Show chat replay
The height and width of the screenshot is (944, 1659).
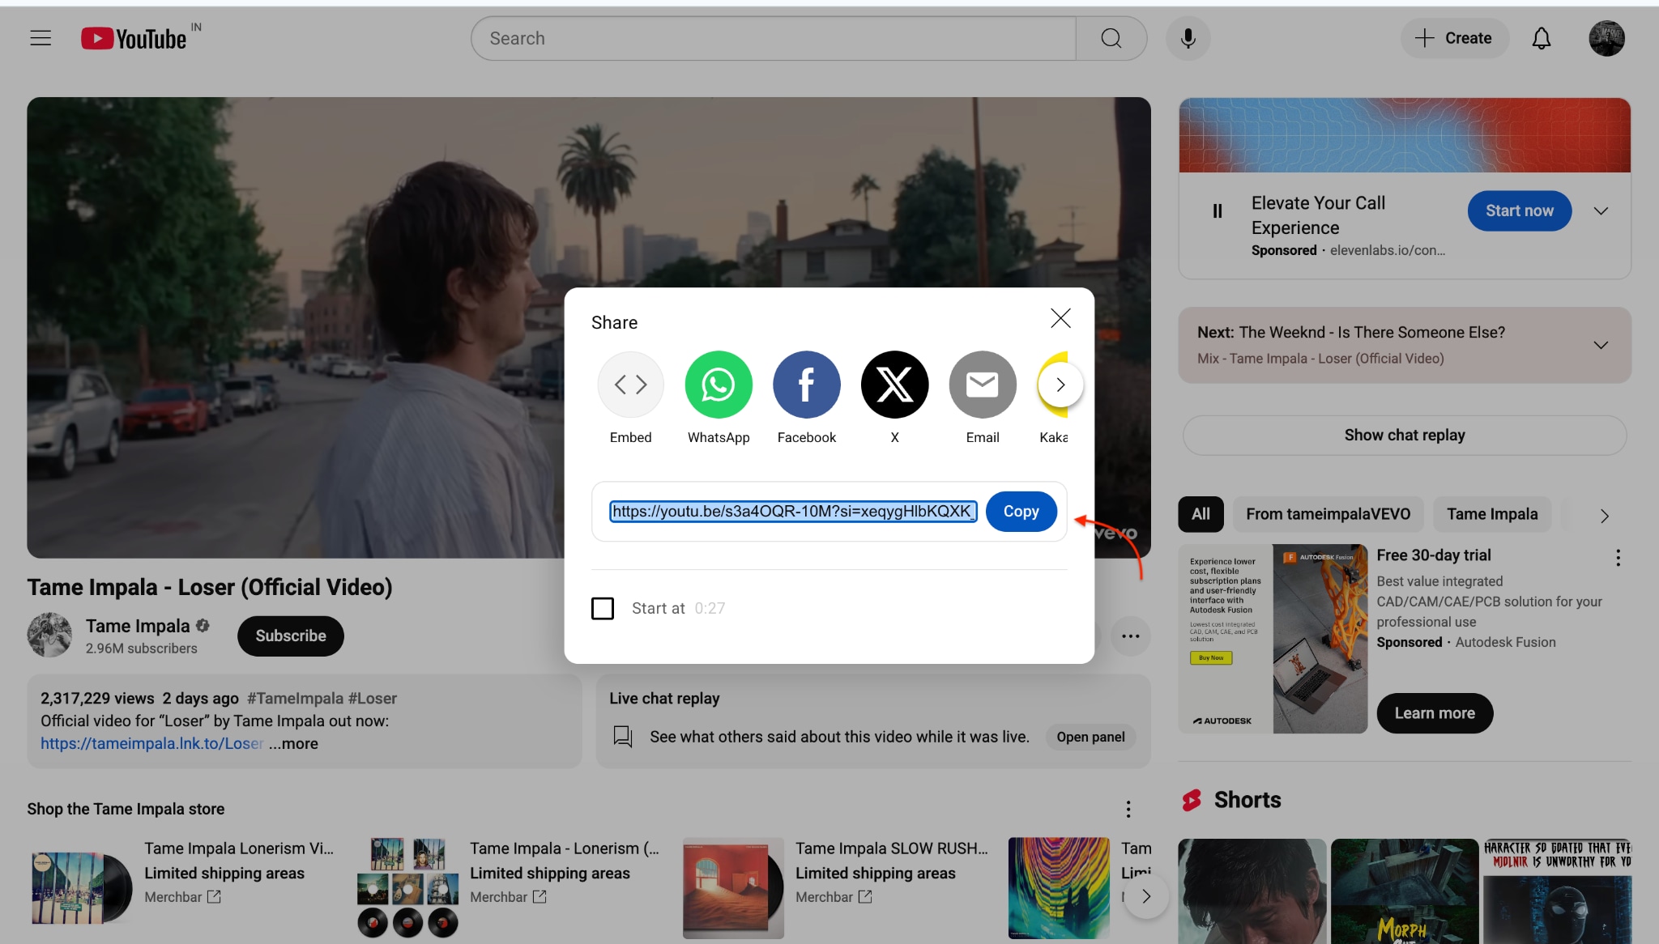click(x=1404, y=435)
